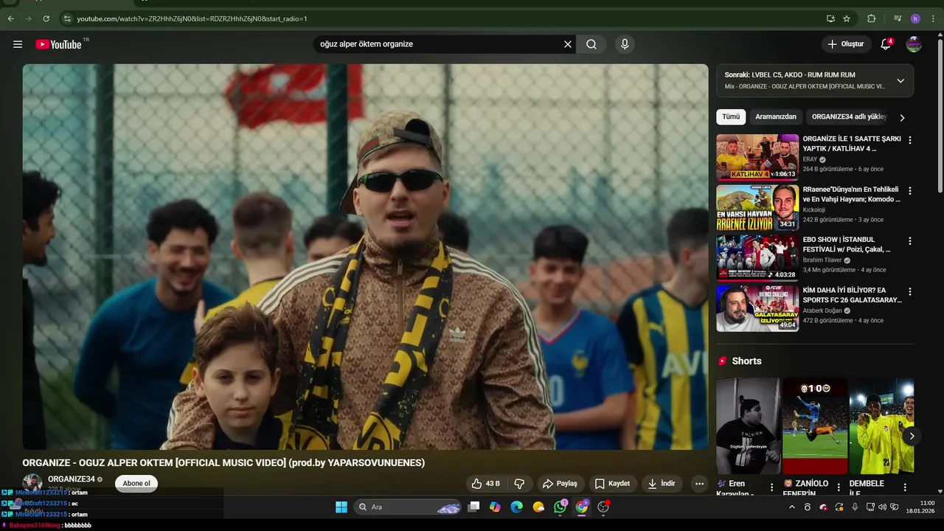The height and width of the screenshot is (531, 944).
Task: Open the ZANIOLO FENER'İN short thumbnail
Action: click(x=815, y=426)
